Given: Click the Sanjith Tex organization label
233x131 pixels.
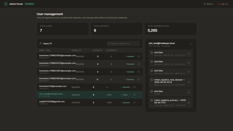Looking at the screenshot, I should click(44, 104).
